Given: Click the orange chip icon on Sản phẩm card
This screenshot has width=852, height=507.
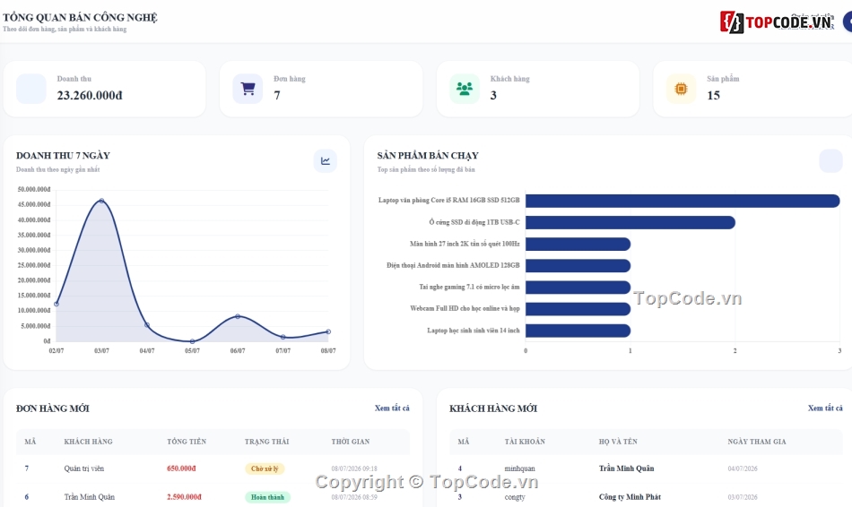Looking at the screenshot, I should tap(681, 89).
